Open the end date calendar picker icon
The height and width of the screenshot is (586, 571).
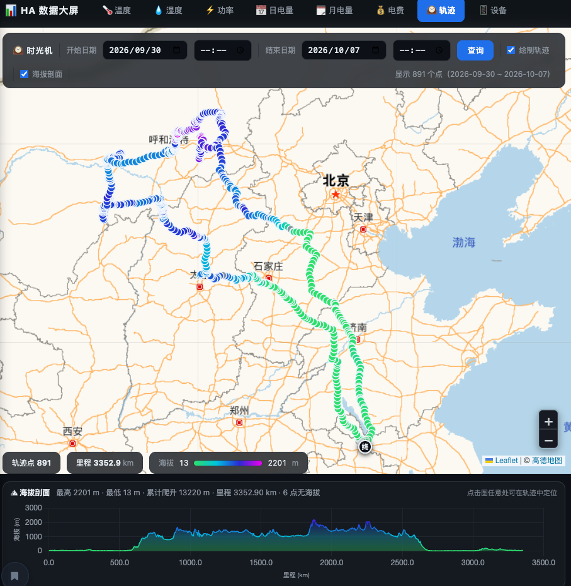(x=375, y=50)
